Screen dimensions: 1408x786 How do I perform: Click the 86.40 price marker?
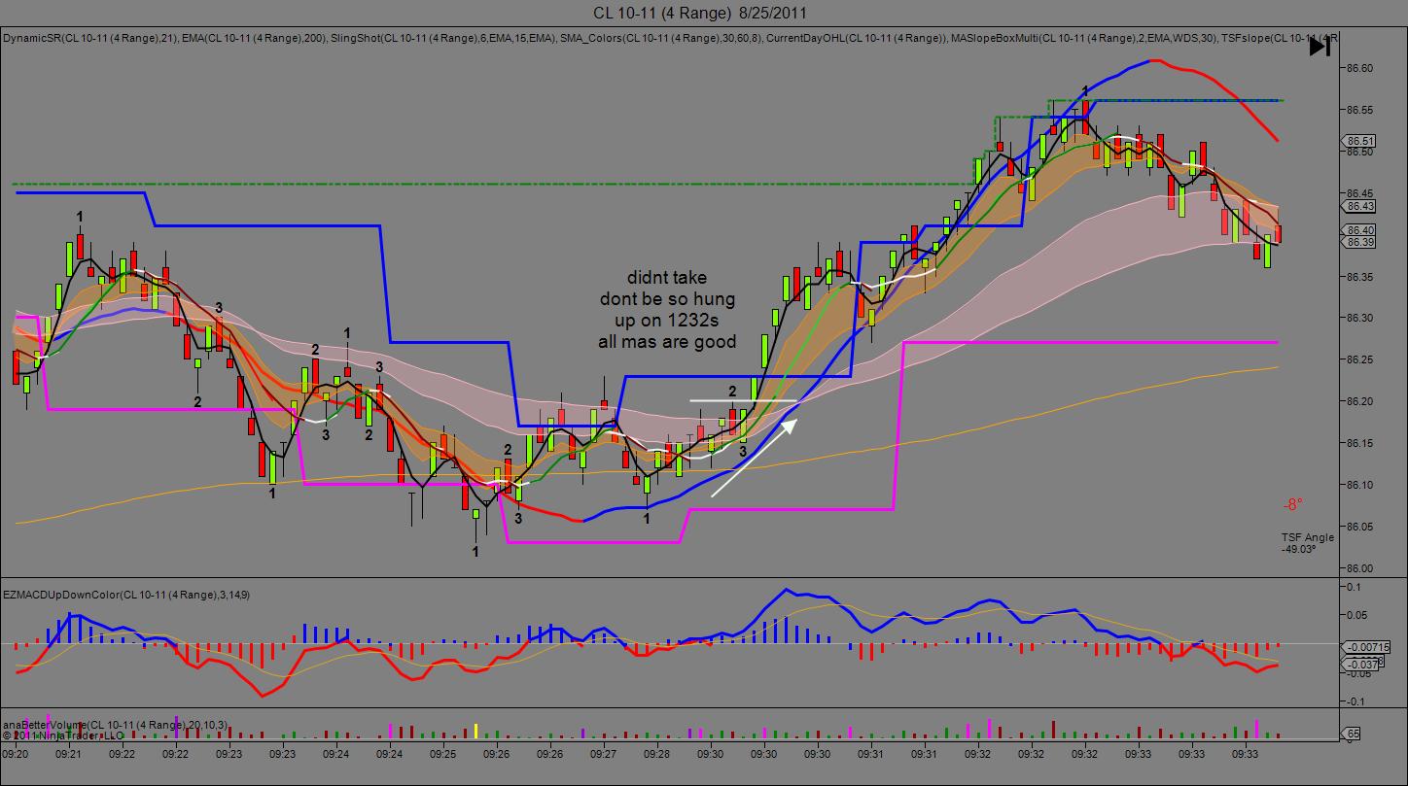[x=1359, y=230]
